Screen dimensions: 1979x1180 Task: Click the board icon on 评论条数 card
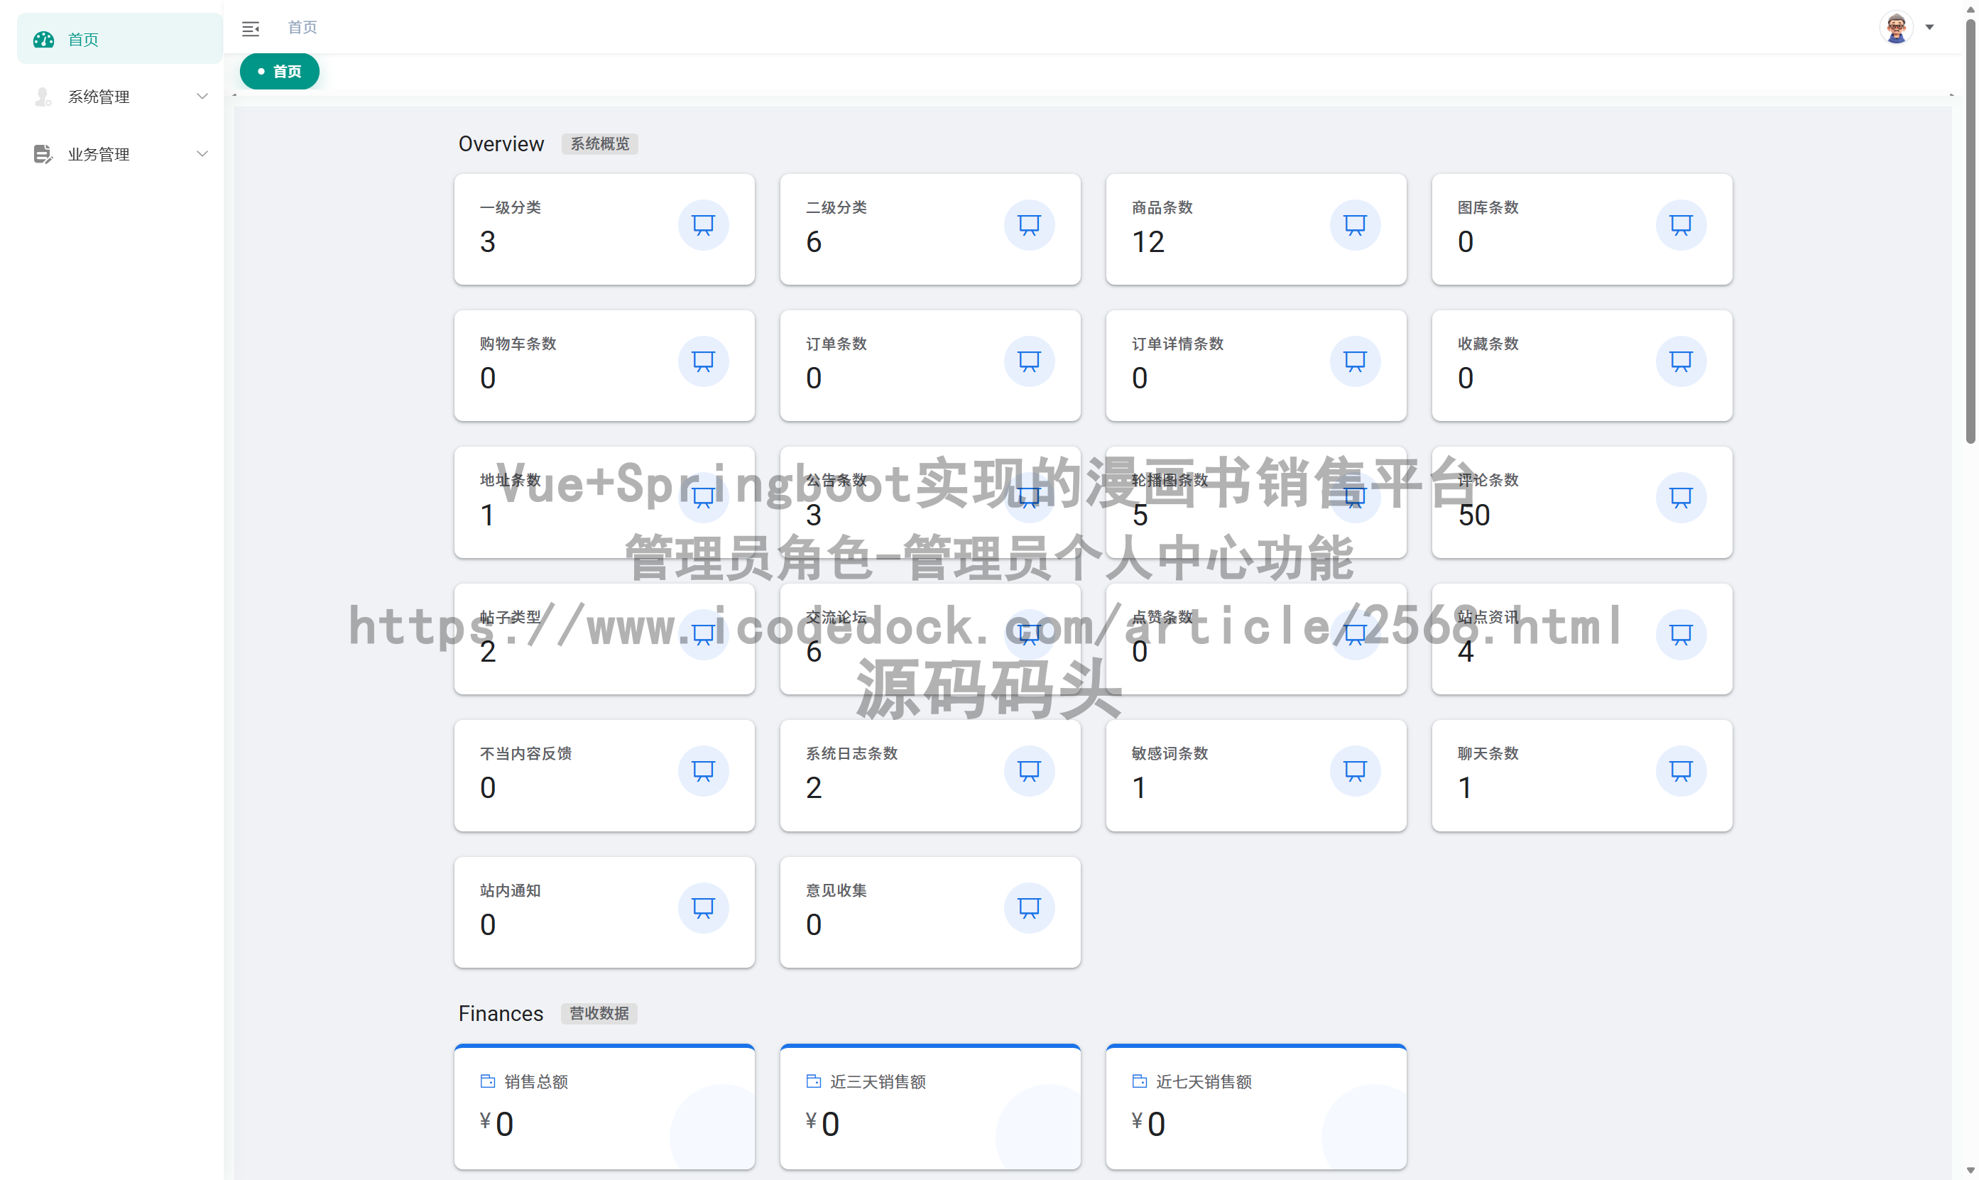(x=1681, y=498)
